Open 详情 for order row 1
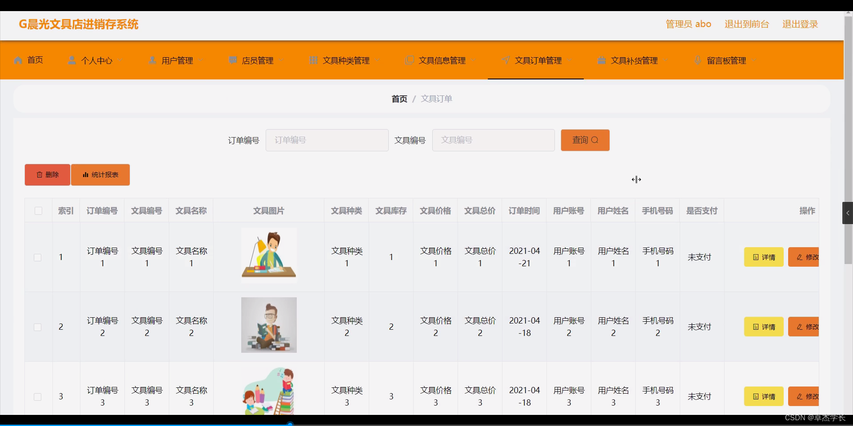The width and height of the screenshot is (853, 426). point(764,257)
